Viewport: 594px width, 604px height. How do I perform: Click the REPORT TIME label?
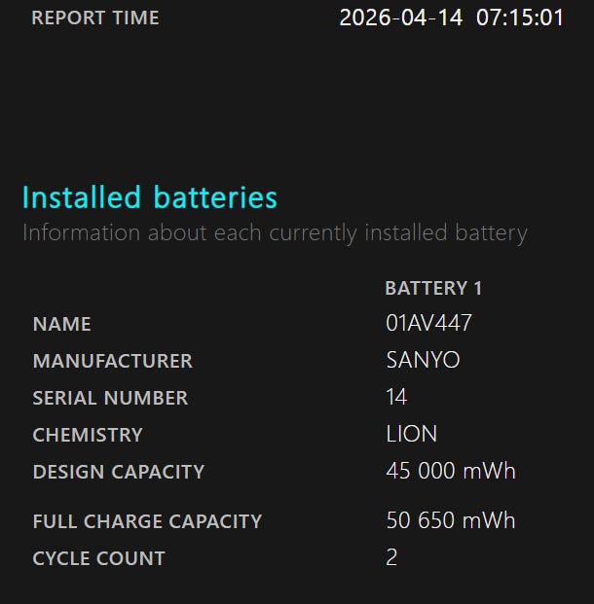click(x=94, y=18)
